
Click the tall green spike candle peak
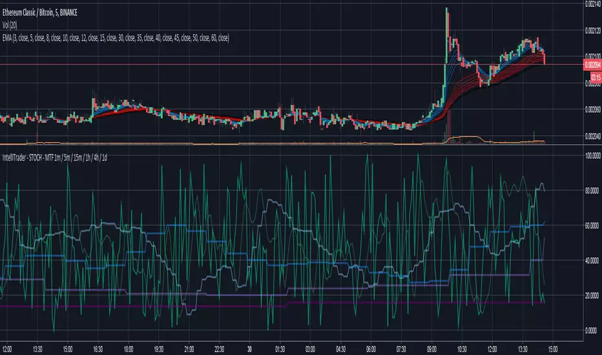(x=446, y=8)
